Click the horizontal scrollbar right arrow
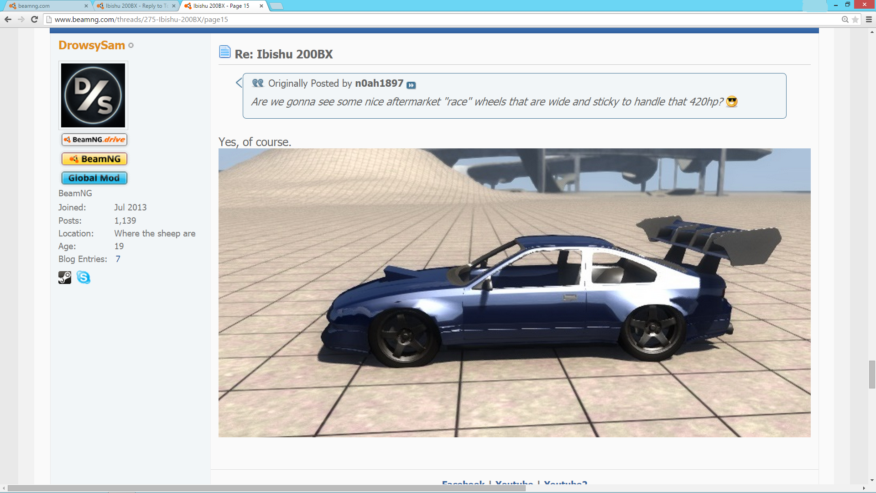 [864, 488]
